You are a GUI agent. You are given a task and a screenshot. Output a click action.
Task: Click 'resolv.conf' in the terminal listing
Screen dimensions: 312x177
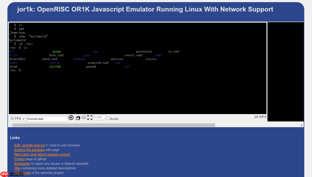133,55
